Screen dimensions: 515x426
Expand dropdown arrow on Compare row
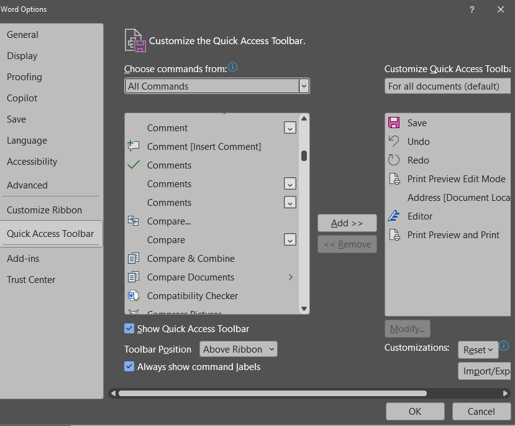pos(290,240)
